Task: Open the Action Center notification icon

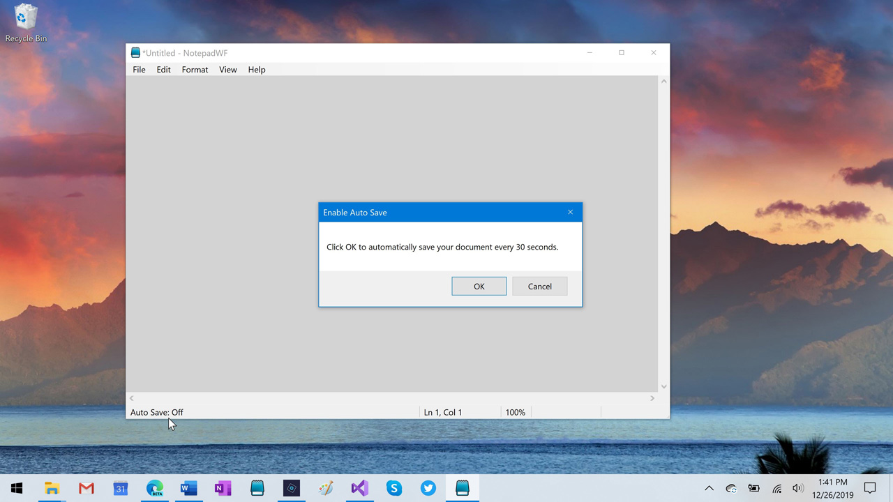Action: pos(870,489)
